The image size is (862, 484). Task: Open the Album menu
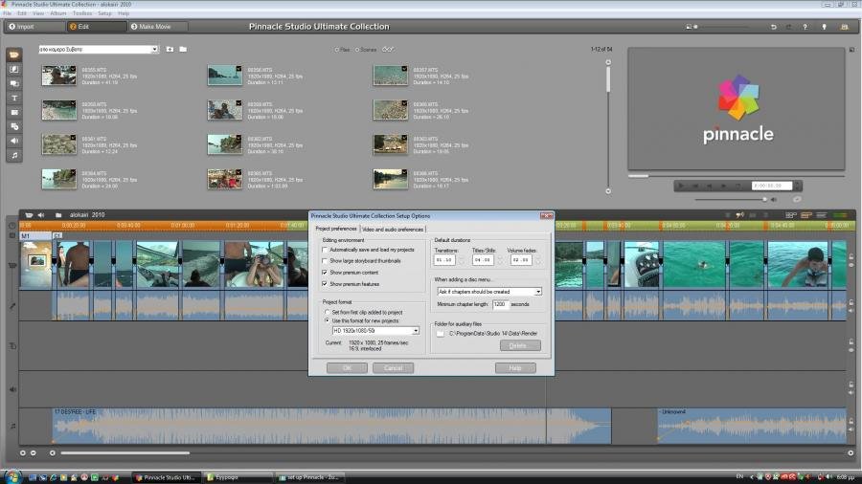click(57, 13)
